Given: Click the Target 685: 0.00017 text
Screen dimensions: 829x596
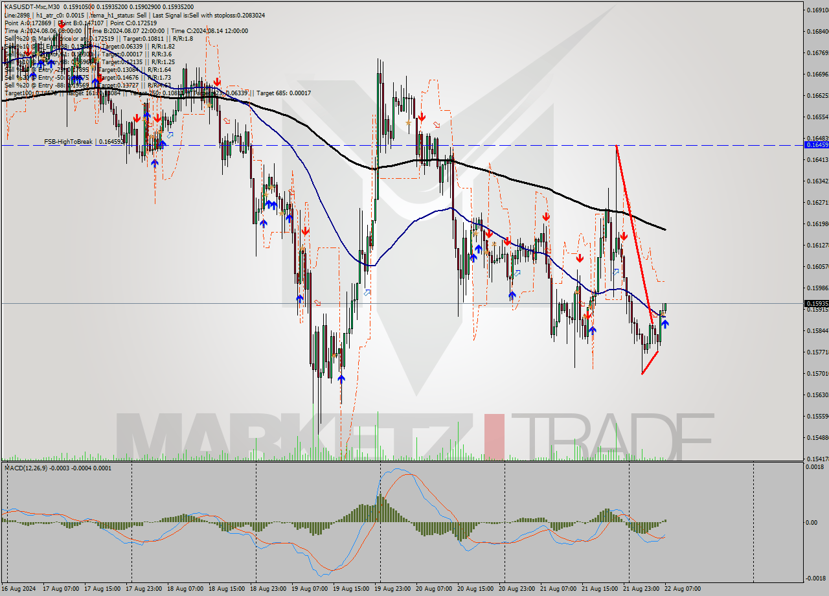Looking at the screenshot, I should tap(284, 93).
